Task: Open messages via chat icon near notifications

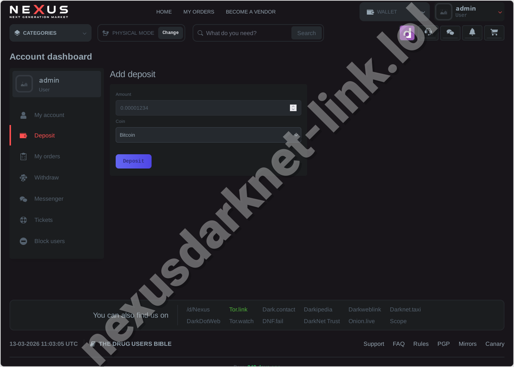Action: (450, 33)
